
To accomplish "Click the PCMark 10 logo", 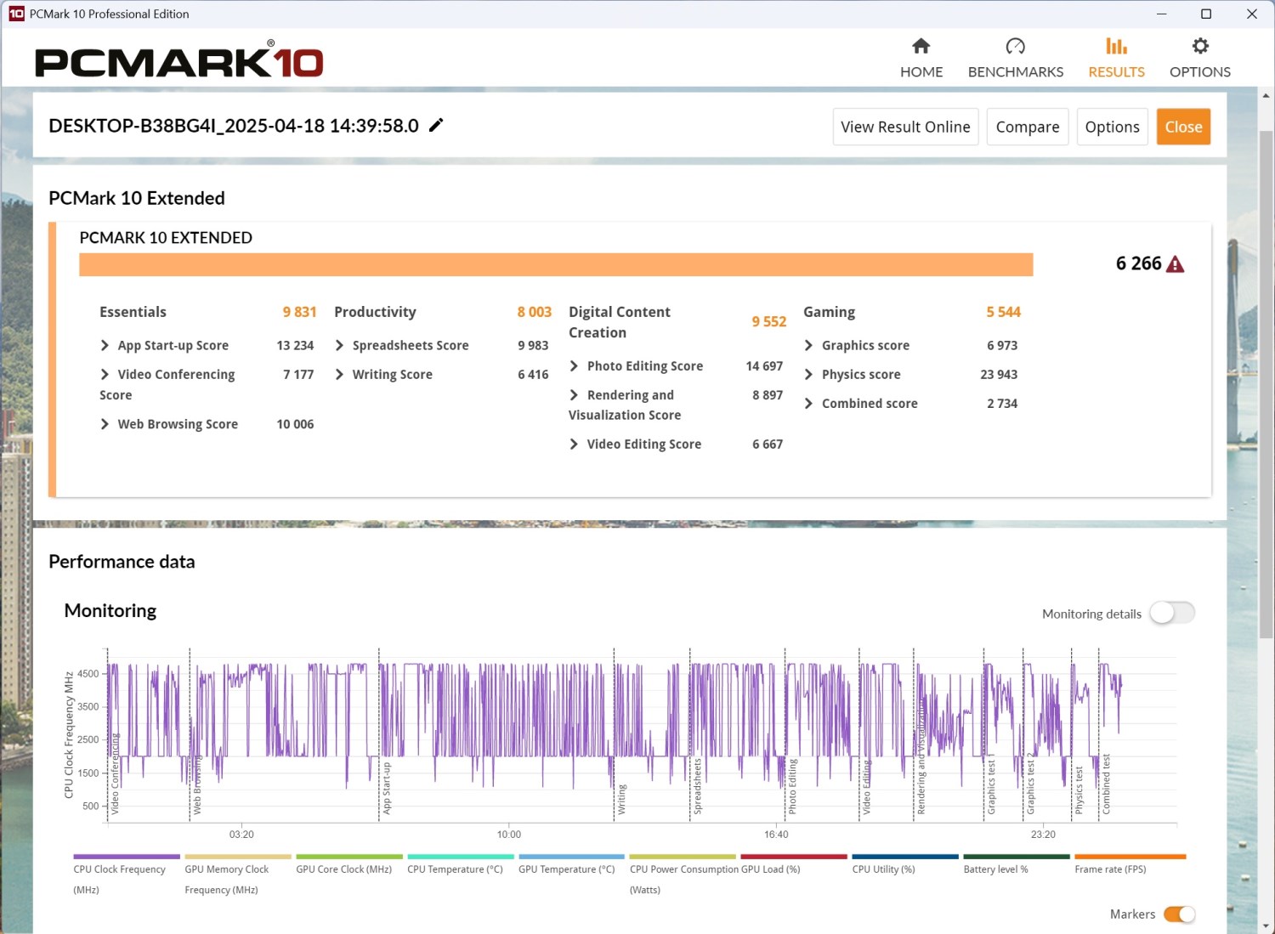I will (x=178, y=61).
